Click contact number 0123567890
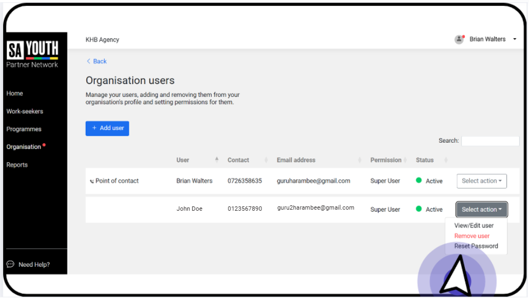Viewport: 529px width, 298px height. [245, 209]
